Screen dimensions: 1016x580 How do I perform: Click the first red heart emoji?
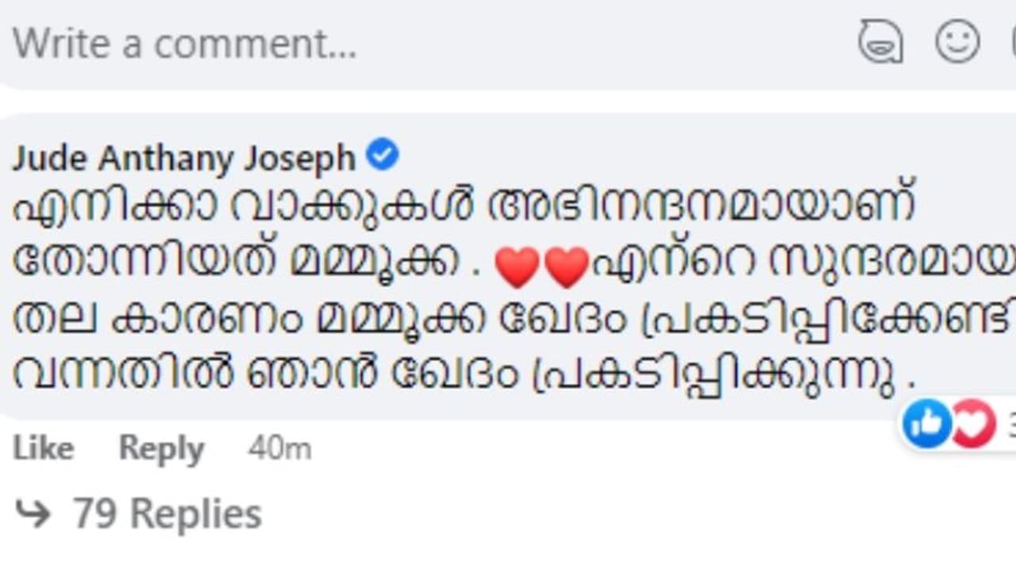tap(517, 267)
